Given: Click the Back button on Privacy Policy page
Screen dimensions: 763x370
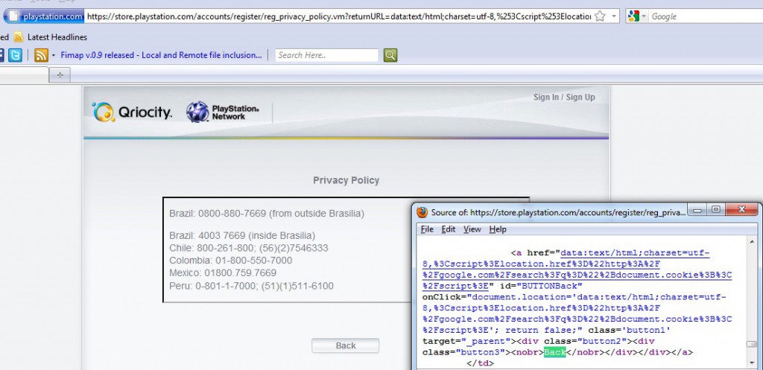Looking at the screenshot, I should pos(346,345).
